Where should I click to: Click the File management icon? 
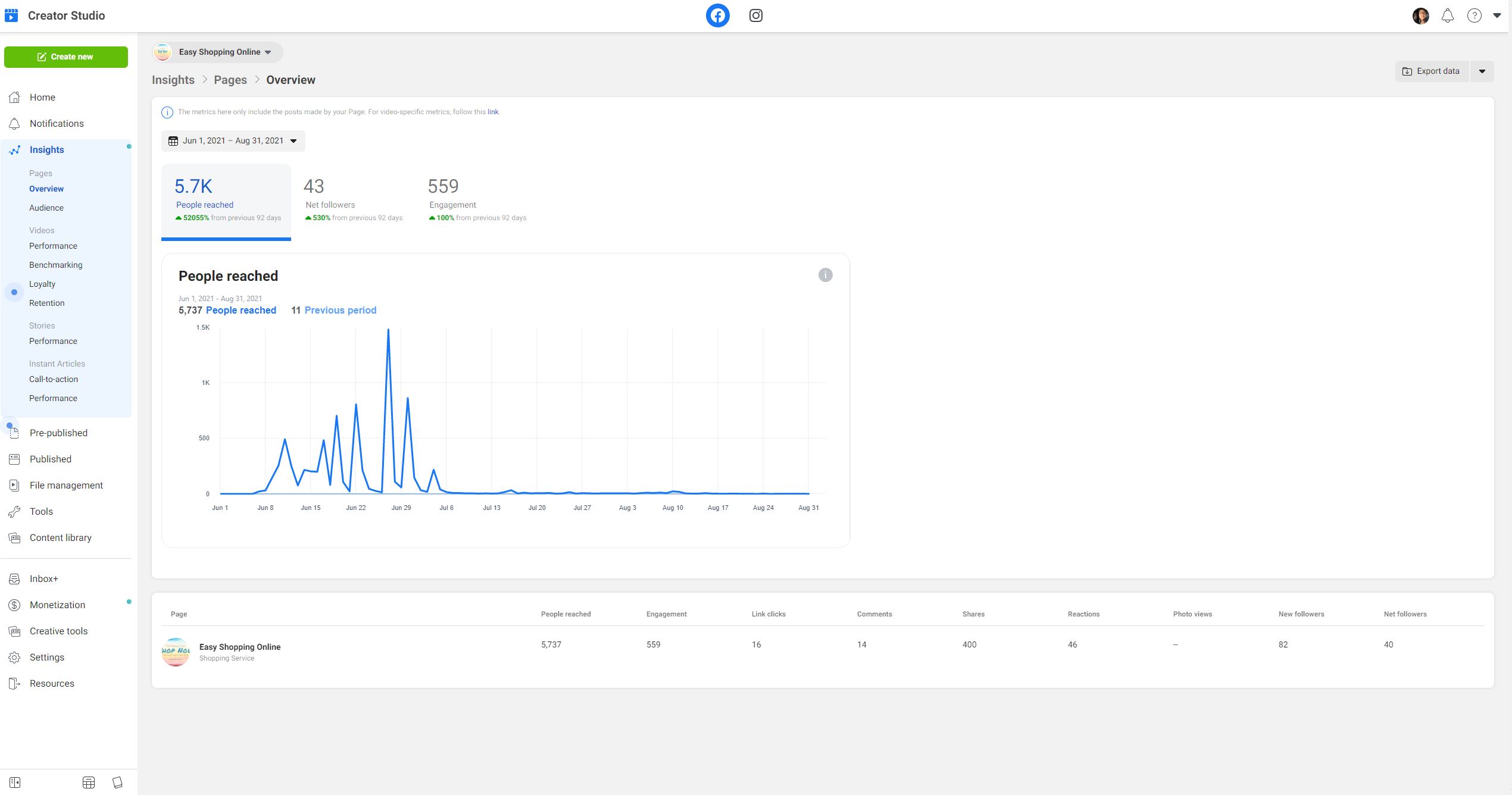pyautogui.click(x=15, y=486)
